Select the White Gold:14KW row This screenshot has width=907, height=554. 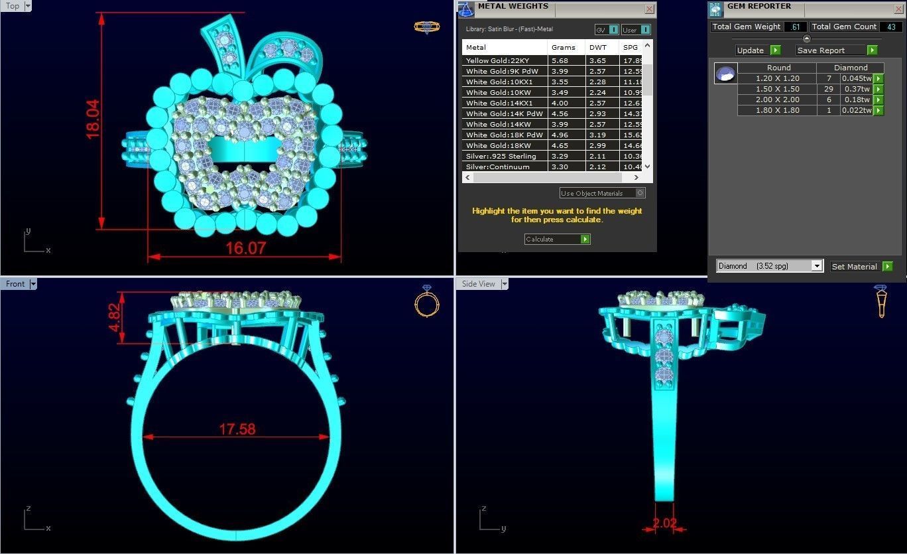tap(552, 124)
